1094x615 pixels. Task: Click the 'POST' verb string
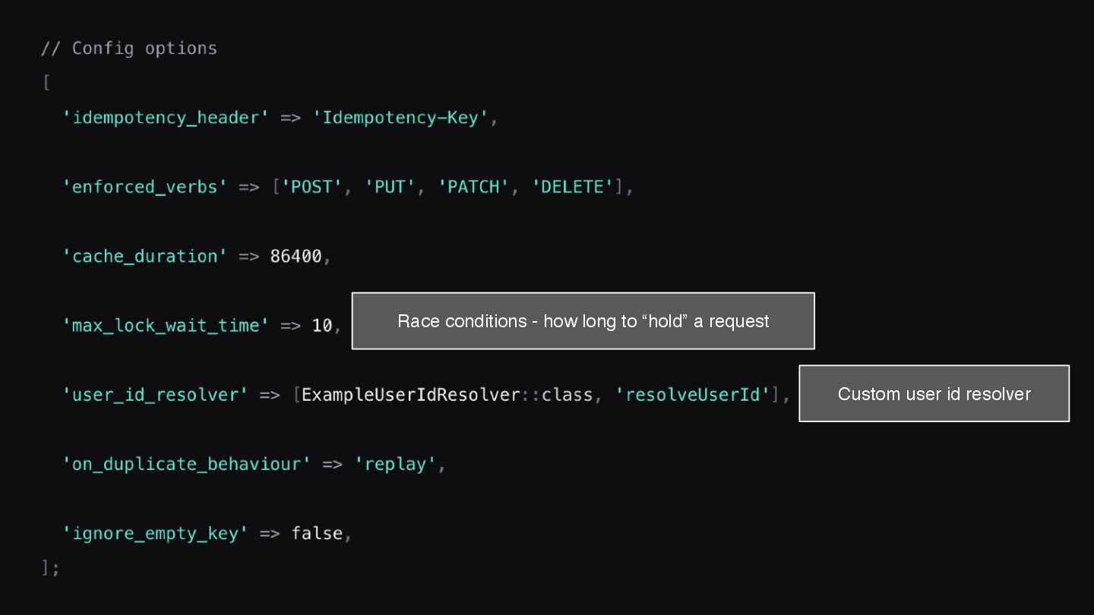[x=312, y=188]
